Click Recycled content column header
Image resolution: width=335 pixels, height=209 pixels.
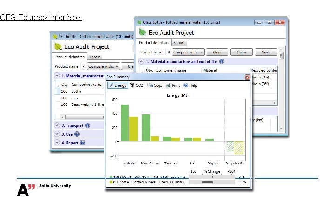264,70
